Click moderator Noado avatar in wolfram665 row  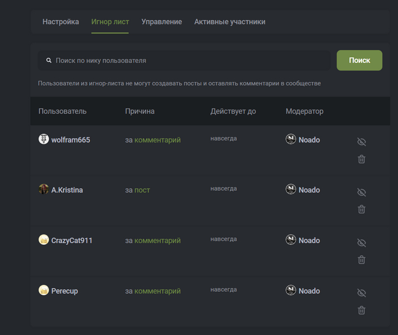point(291,139)
